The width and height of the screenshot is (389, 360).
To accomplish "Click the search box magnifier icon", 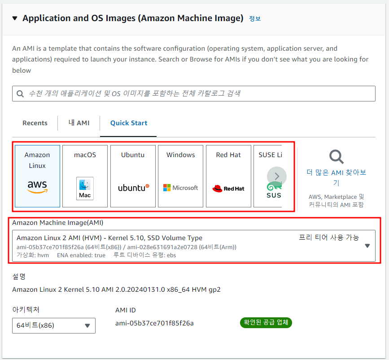I will click(x=20, y=94).
